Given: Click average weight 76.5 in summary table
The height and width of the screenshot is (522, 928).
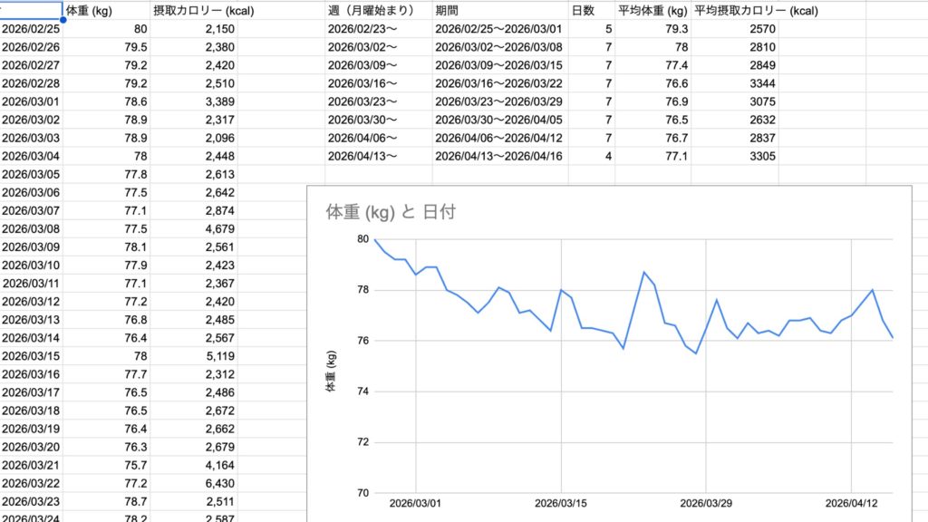Looking at the screenshot, I should (652, 121).
